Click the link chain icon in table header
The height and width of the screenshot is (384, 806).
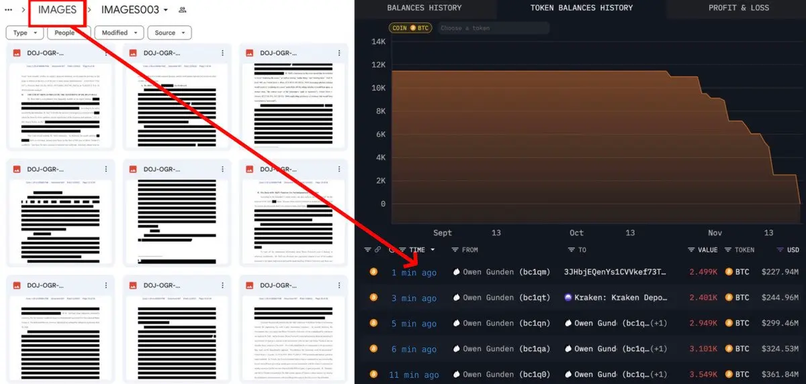(378, 250)
